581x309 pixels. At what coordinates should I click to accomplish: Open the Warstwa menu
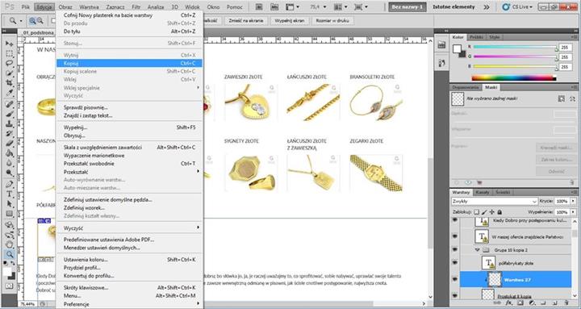tap(89, 7)
